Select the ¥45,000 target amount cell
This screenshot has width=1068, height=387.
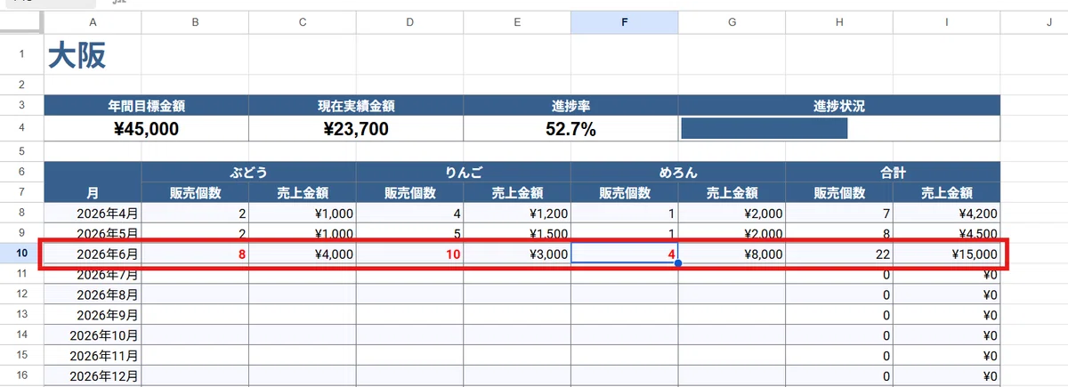point(146,128)
